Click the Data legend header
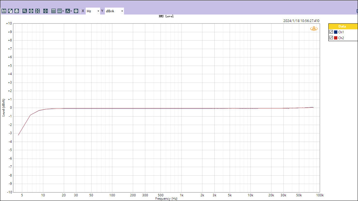This screenshot has width=358, height=201. pyautogui.click(x=342, y=26)
